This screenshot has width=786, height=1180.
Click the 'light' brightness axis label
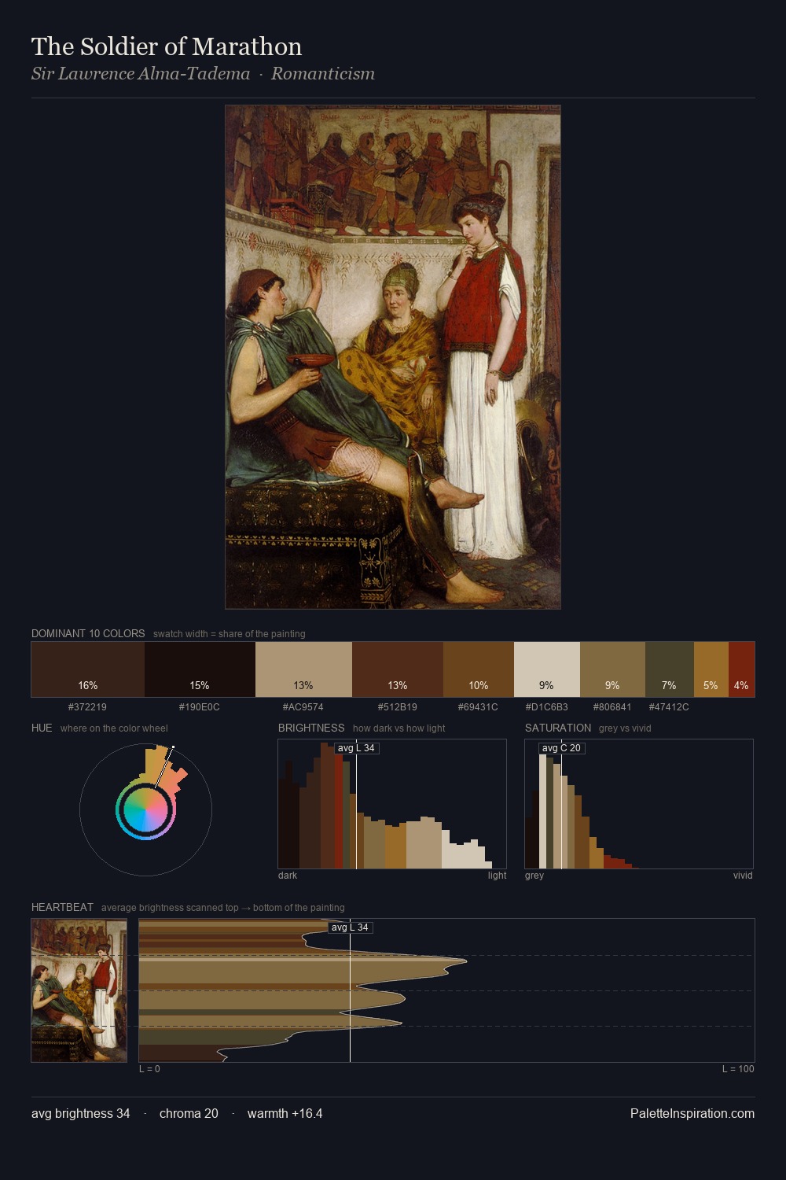tap(498, 876)
